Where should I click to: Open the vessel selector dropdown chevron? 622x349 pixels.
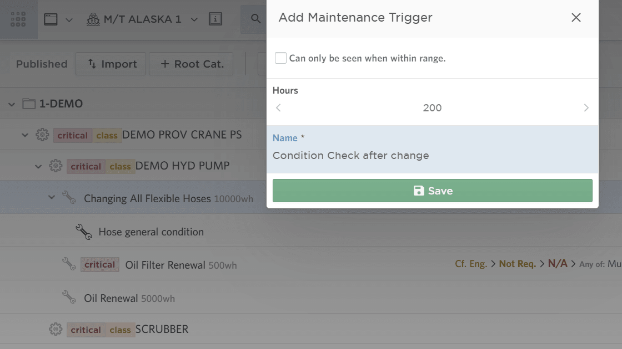point(193,18)
